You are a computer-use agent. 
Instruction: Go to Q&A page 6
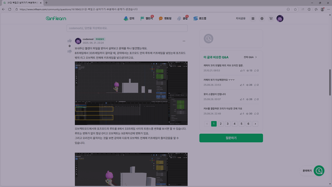[248, 124]
